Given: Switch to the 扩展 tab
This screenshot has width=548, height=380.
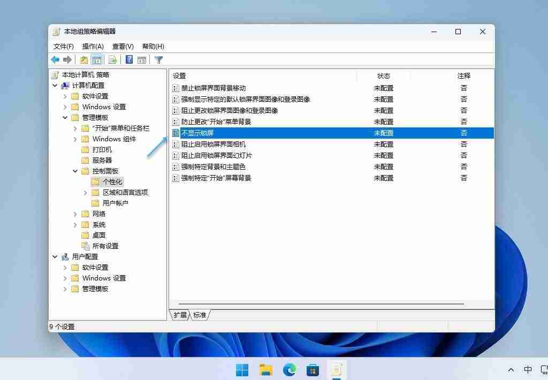Looking at the screenshot, I should 180,315.
